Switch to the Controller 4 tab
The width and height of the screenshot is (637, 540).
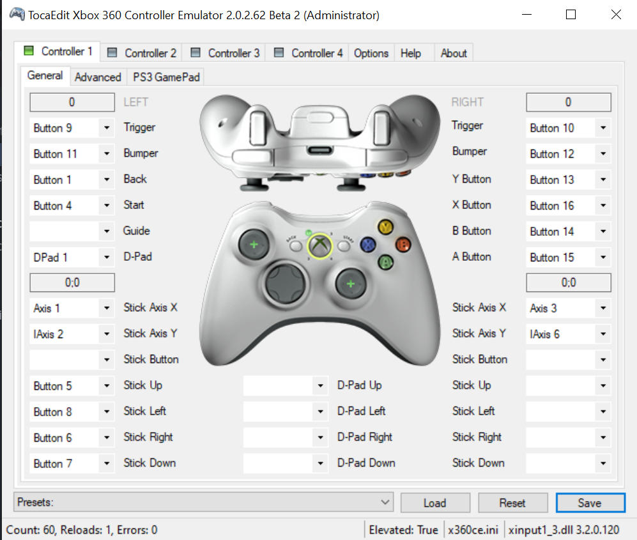coord(308,53)
